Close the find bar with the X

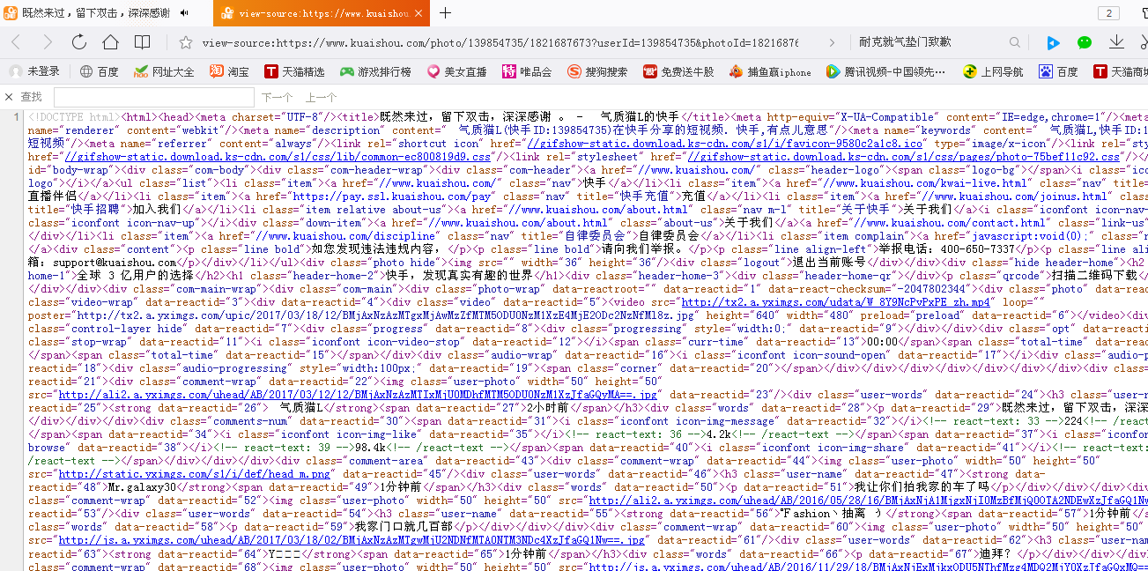[10, 97]
